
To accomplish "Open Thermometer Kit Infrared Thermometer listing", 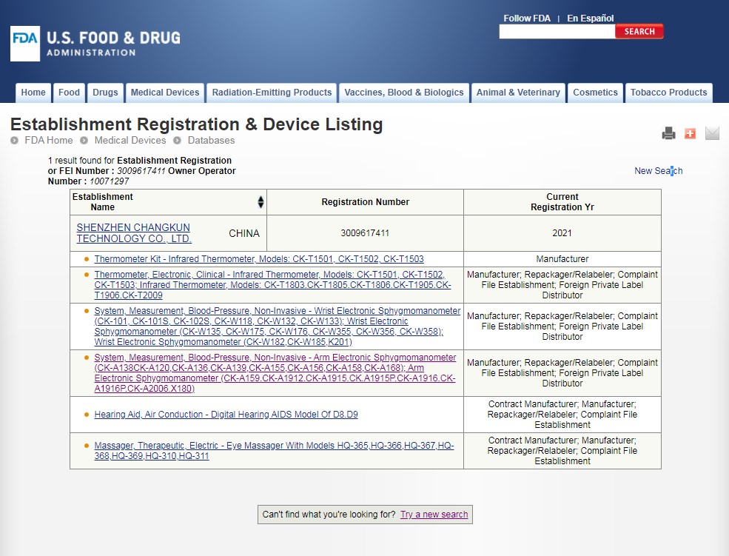I will coord(259,259).
